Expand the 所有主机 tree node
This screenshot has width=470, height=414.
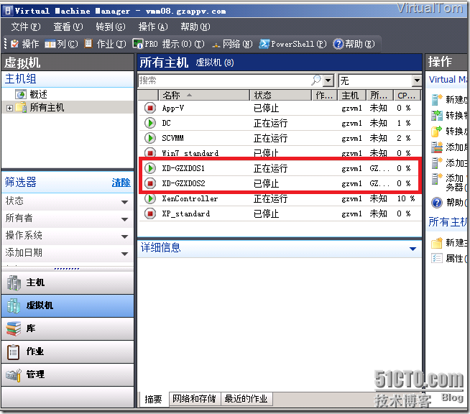[x=9, y=108]
